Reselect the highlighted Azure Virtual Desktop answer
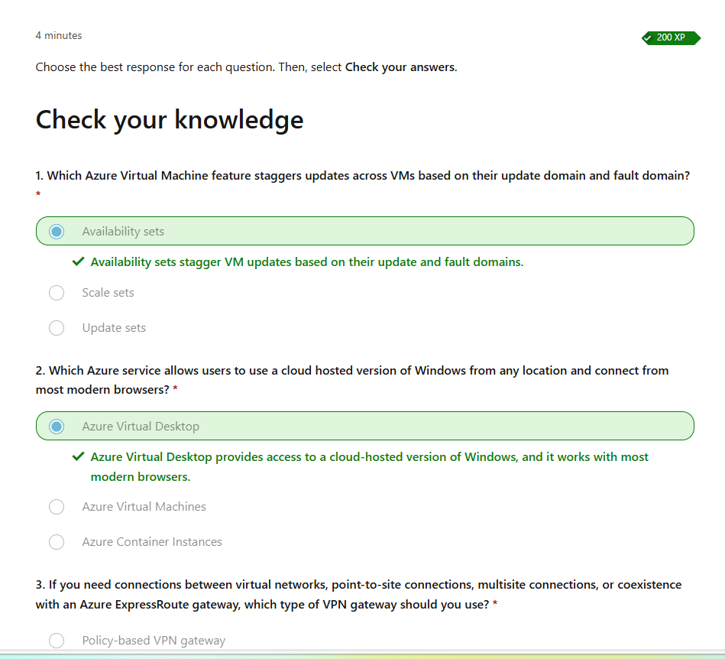Viewport: 725px width, 659px height. [x=140, y=425]
